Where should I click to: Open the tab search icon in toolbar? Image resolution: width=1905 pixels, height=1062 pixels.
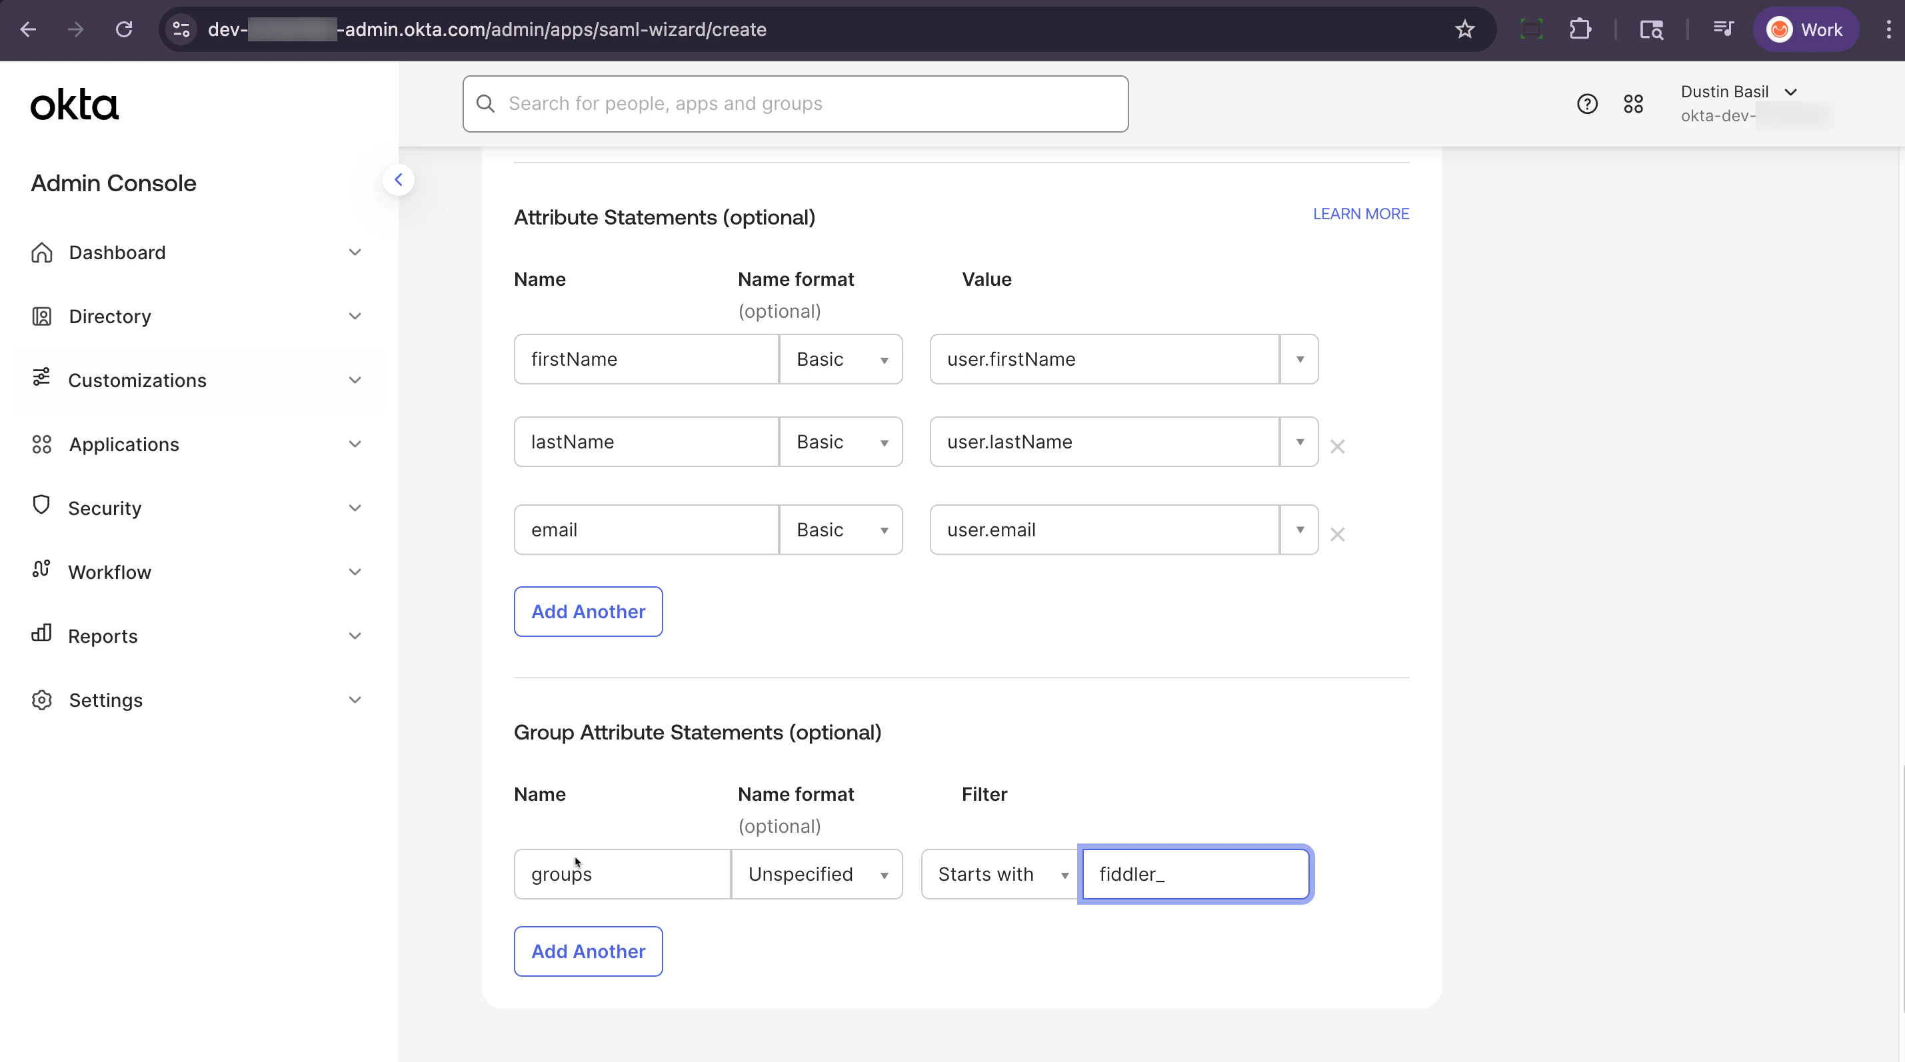(1651, 29)
